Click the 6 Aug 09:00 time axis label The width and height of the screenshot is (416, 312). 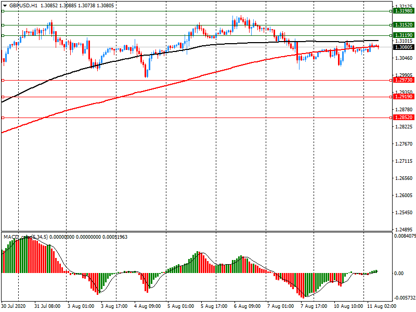248,306
